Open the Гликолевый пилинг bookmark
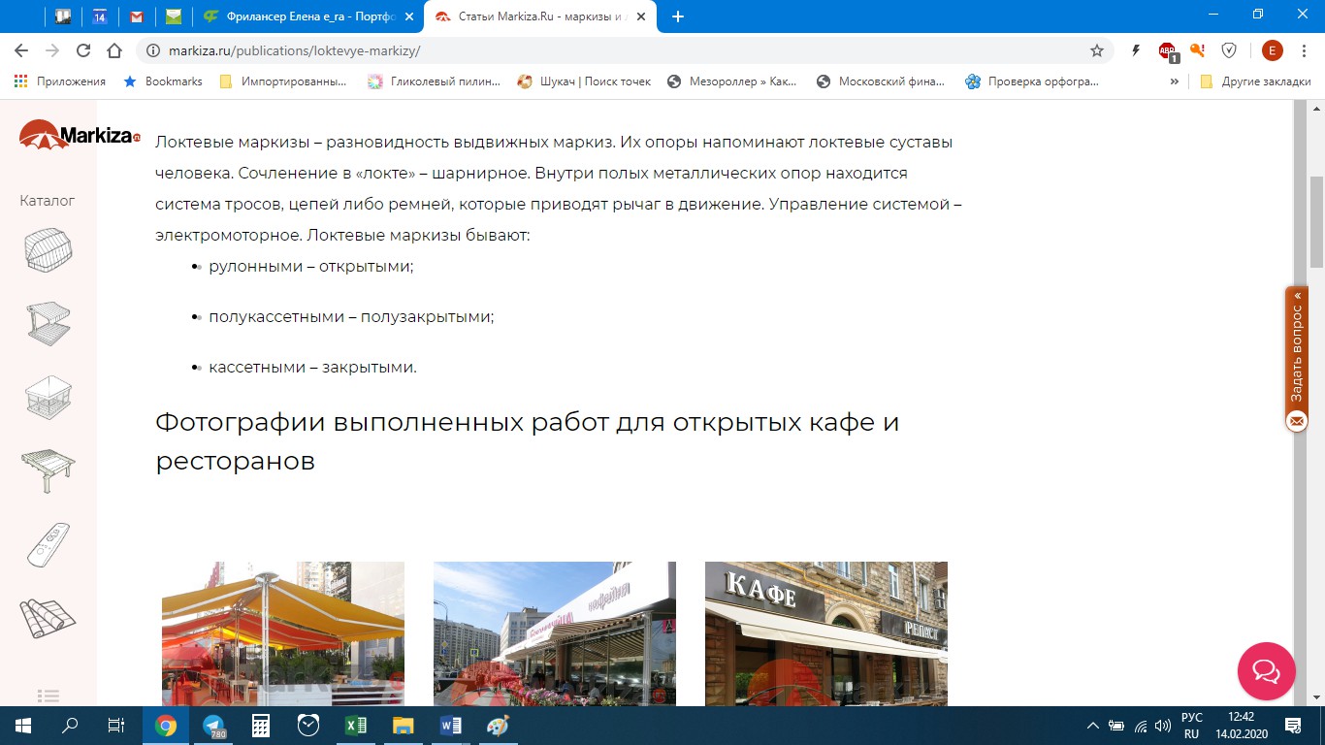Screen dimensions: 1325x745 [x=435, y=81]
